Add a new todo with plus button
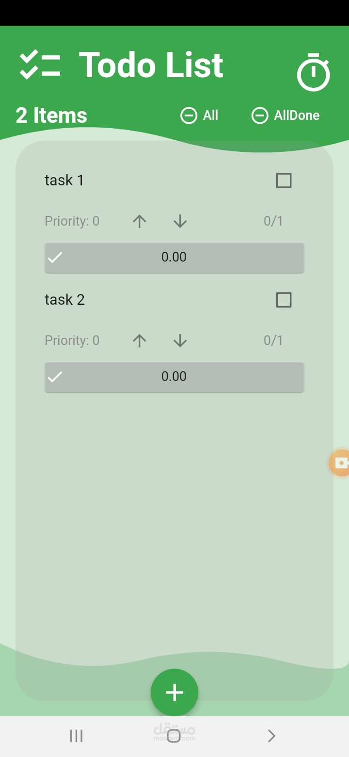Screen dimensions: 349x757 click(174, 692)
